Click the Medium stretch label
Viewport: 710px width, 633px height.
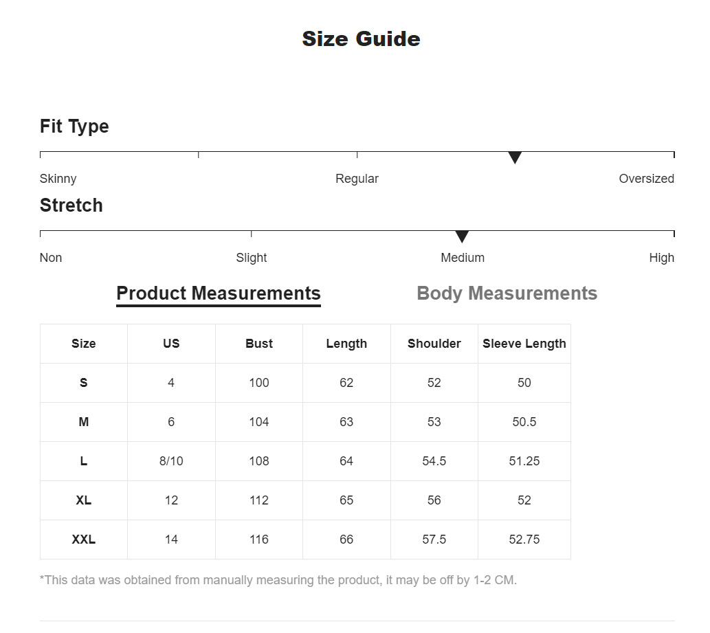point(463,258)
